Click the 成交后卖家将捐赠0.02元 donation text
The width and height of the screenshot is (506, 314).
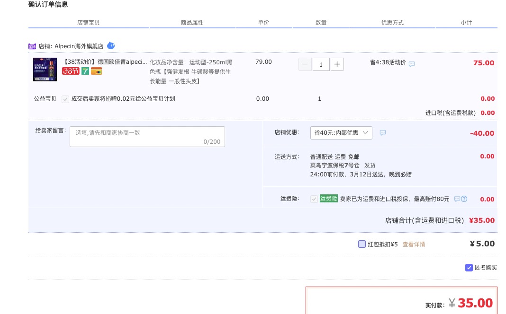(123, 99)
